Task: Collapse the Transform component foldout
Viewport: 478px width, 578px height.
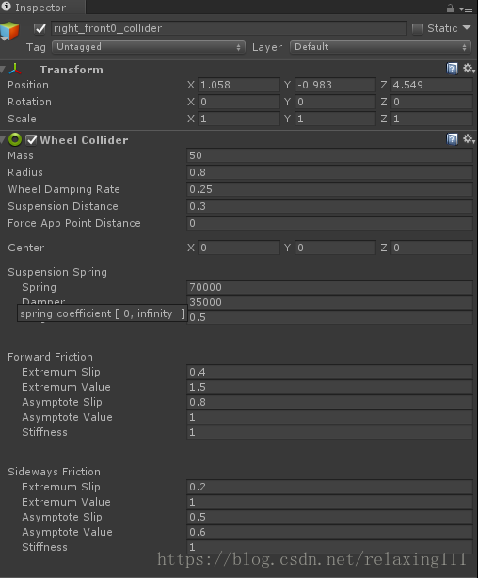Action: pyautogui.click(x=3, y=70)
